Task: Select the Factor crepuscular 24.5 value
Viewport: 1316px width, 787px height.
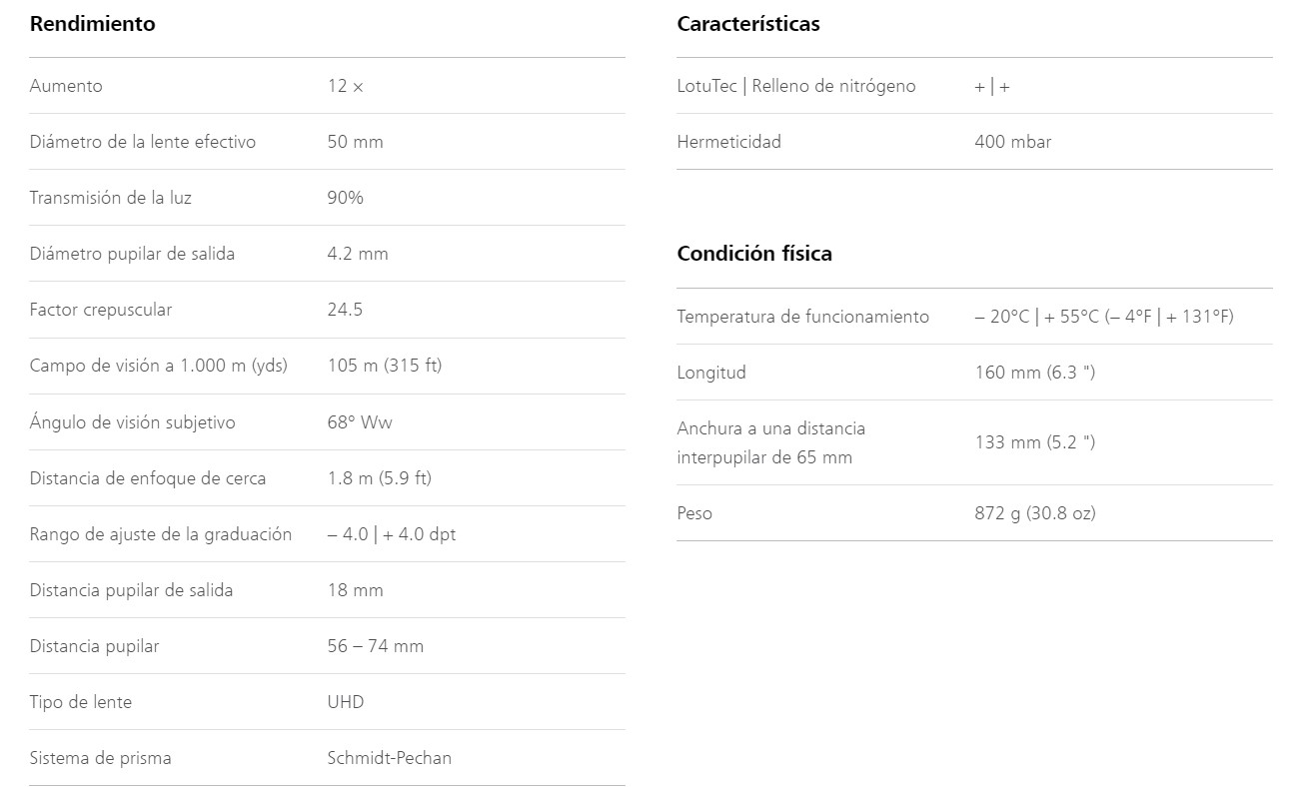Action: click(x=345, y=310)
